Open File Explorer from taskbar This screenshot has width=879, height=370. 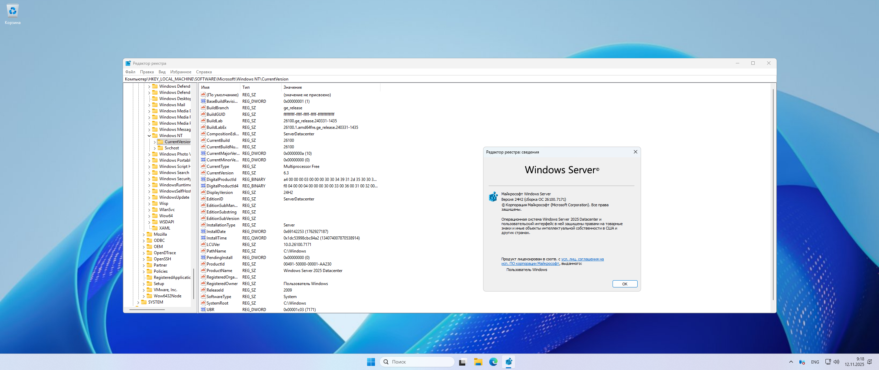(x=478, y=362)
